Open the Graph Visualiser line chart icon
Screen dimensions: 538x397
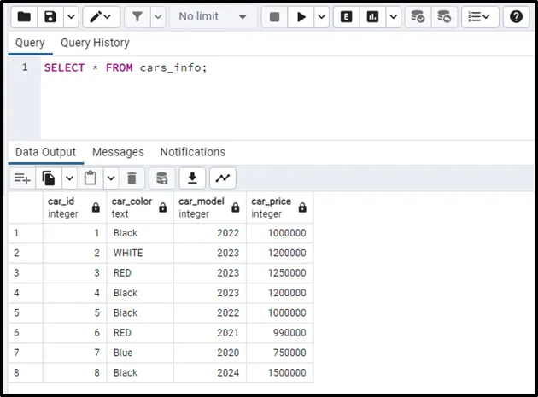[222, 178]
